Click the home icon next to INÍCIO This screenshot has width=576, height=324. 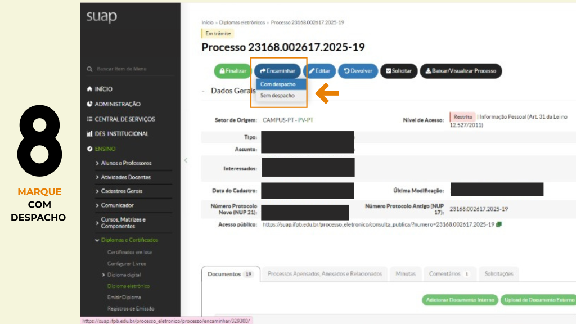(89, 89)
